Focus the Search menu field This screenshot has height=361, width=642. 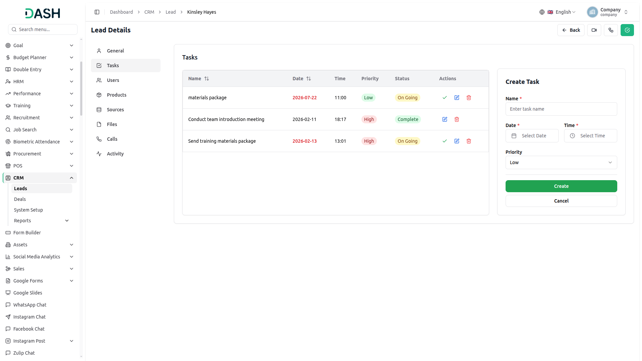43,29
